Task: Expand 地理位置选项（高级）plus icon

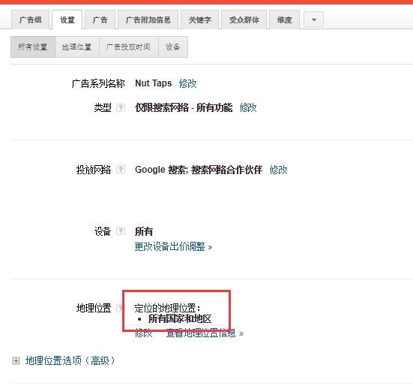Action: (16, 360)
